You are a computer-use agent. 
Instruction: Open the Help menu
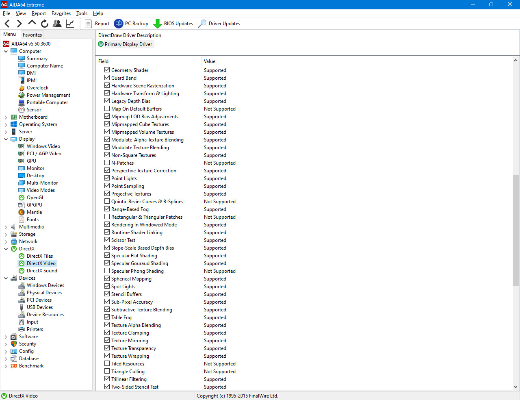point(98,13)
